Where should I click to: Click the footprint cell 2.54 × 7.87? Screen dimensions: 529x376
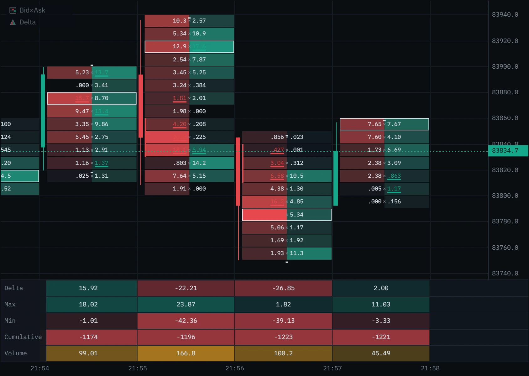(189, 60)
